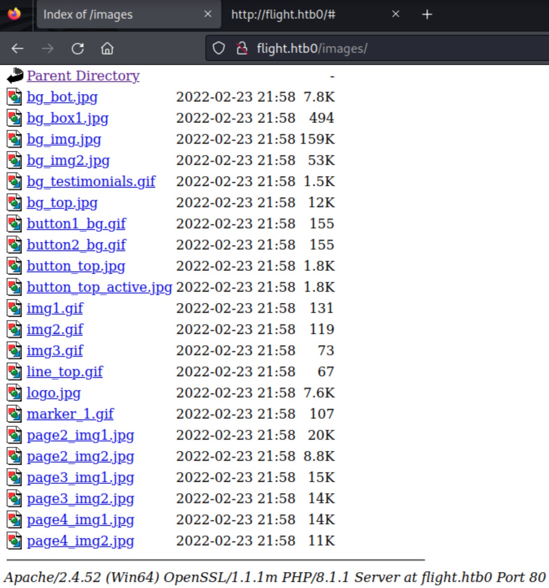Click the Parent Directory arrow icon
Image resolution: width=549 pixels, height=588 pixels.
(x=14, y=74)
